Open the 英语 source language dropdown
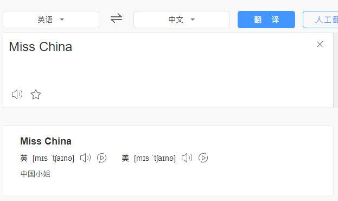Viewport: 338px width, 201px height. 51,20
